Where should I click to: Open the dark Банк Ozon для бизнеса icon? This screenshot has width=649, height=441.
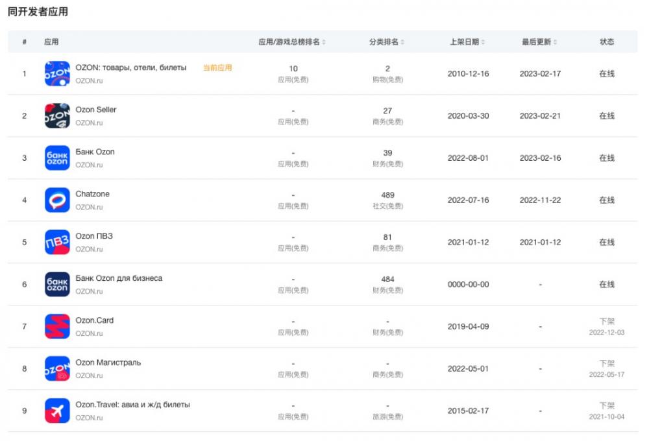pos(57,285)
